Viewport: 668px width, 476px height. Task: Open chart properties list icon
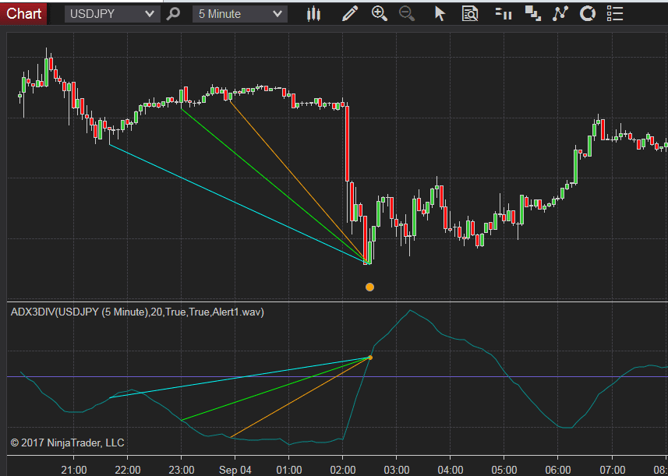click(x=613, y=13)
